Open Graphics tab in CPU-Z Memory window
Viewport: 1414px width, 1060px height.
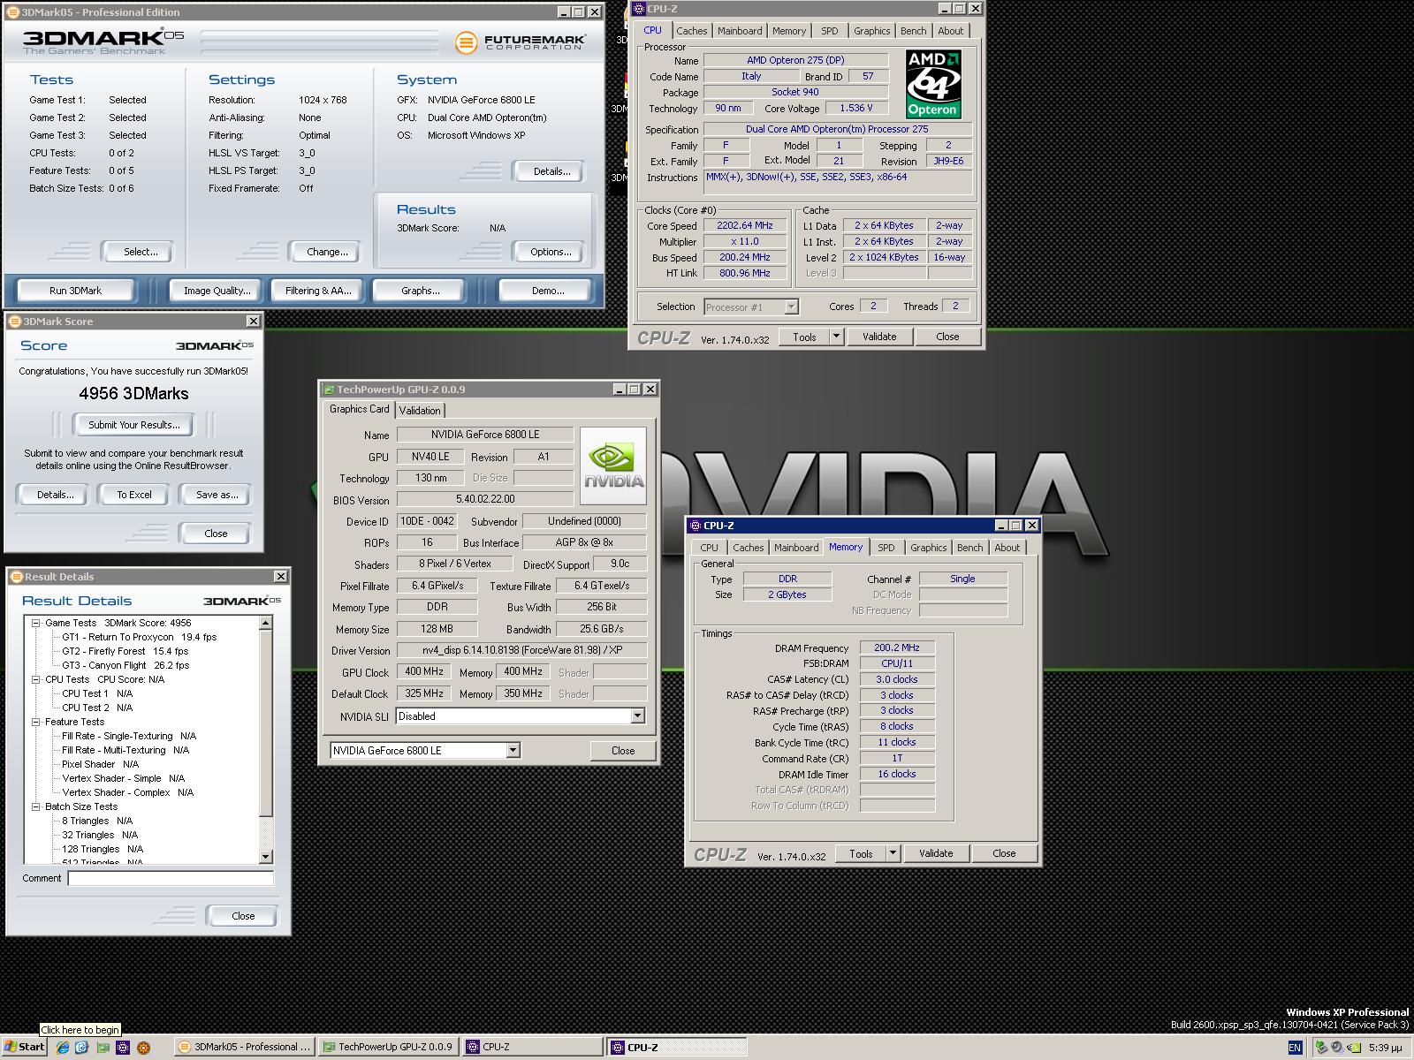point(928,548)
